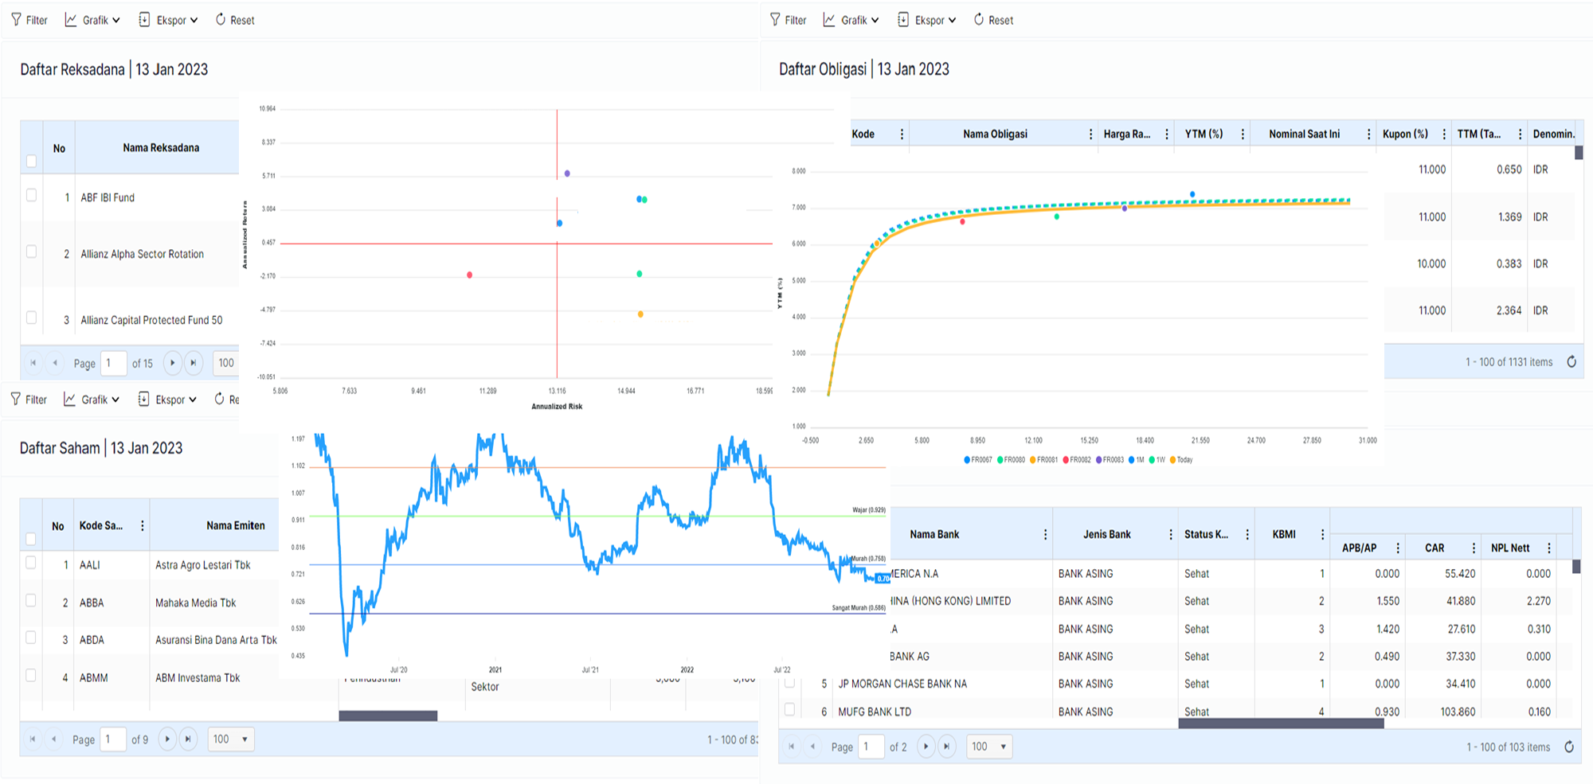
Task: Go to next page in Daftar Reksadana pager
Action: click(172, 363)
